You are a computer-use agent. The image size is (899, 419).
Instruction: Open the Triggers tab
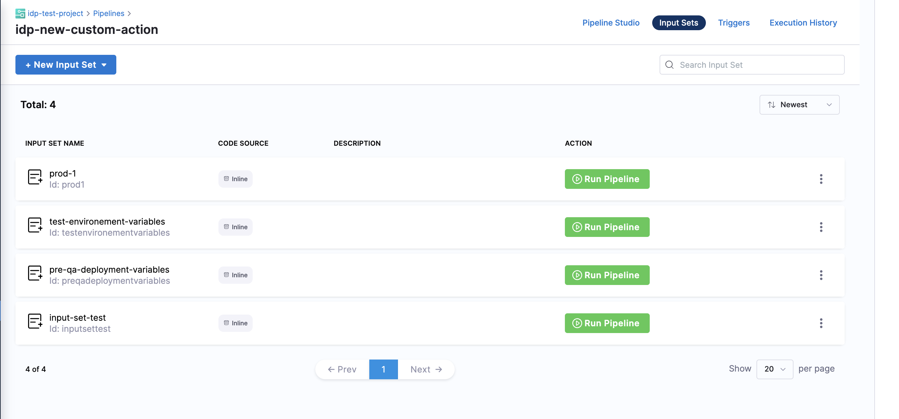(x=733, y=23)
